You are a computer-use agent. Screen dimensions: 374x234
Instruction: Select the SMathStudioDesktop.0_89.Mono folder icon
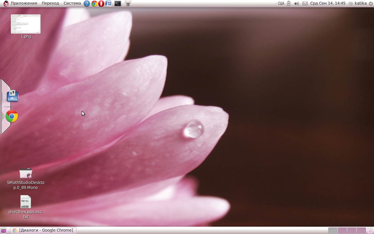point(26,173)
